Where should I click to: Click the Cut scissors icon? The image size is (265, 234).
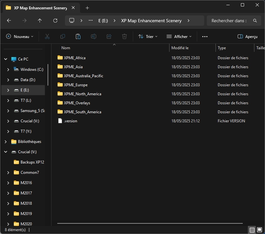(x=47, y=37)
